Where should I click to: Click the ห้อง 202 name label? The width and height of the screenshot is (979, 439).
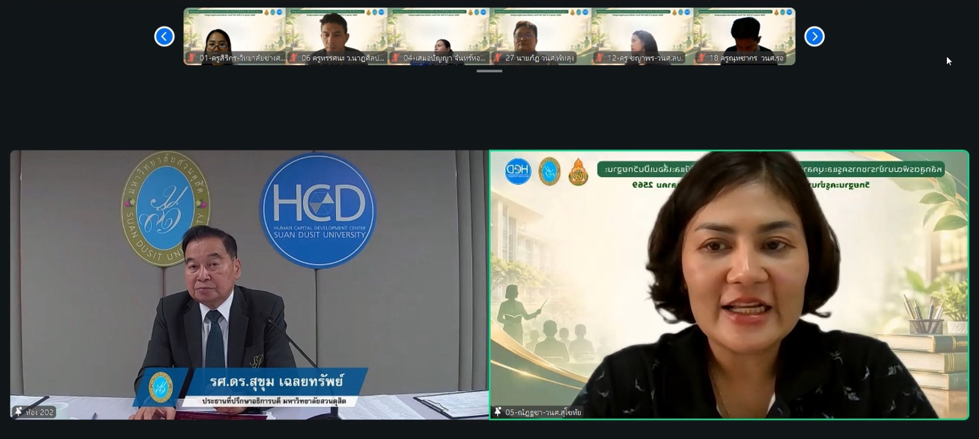(40, 412)
